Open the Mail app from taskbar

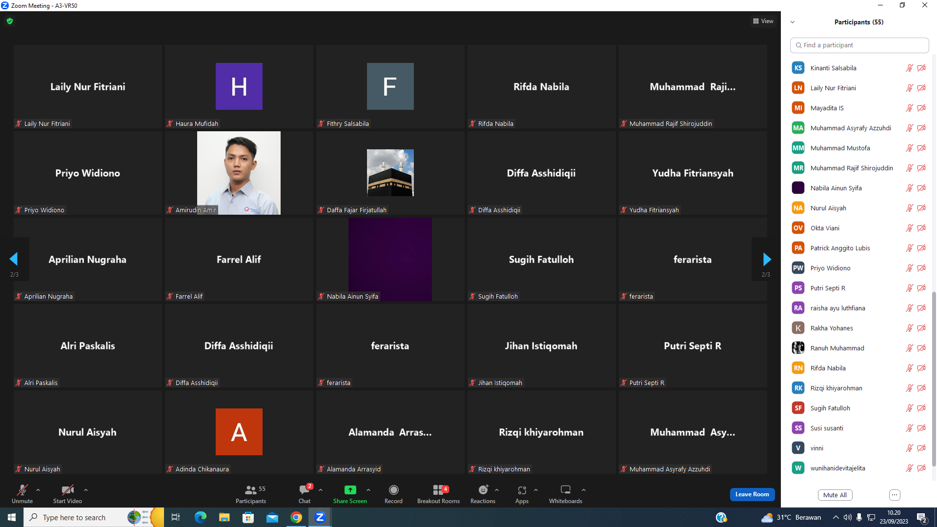click(272, 517)
